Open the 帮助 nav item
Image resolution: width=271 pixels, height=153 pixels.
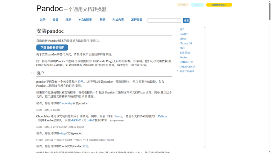point(102,20)
